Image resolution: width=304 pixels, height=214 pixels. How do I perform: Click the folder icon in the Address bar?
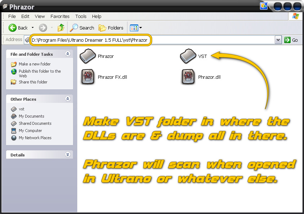point(27,40)
